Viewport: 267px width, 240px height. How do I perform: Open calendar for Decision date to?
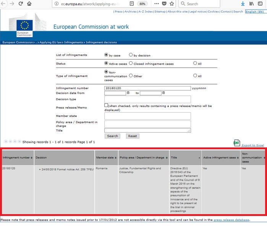click(163, 93)
